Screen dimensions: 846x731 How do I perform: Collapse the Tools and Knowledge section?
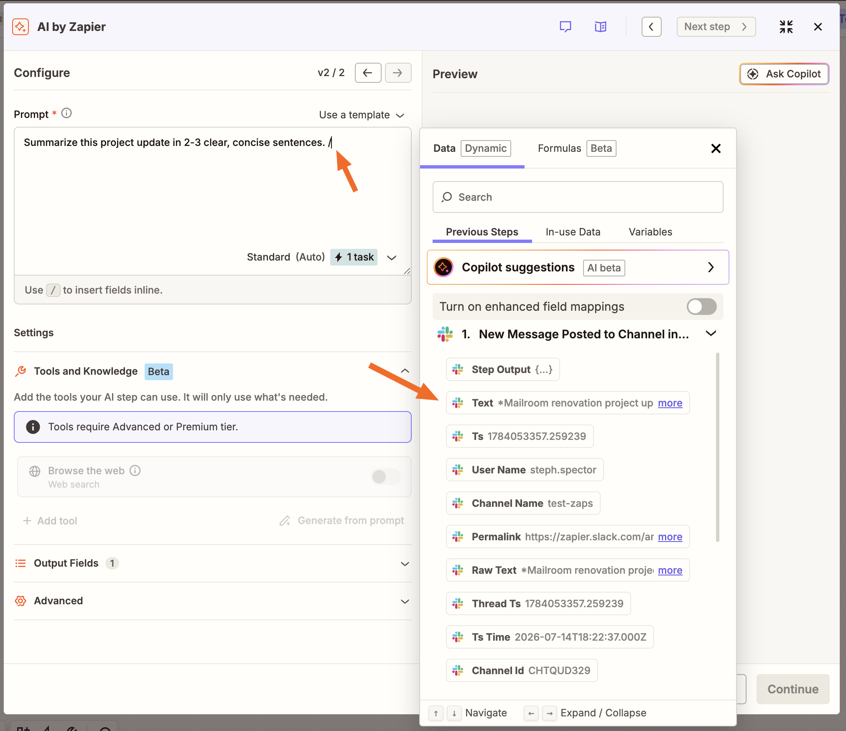(x=405, y=371)
